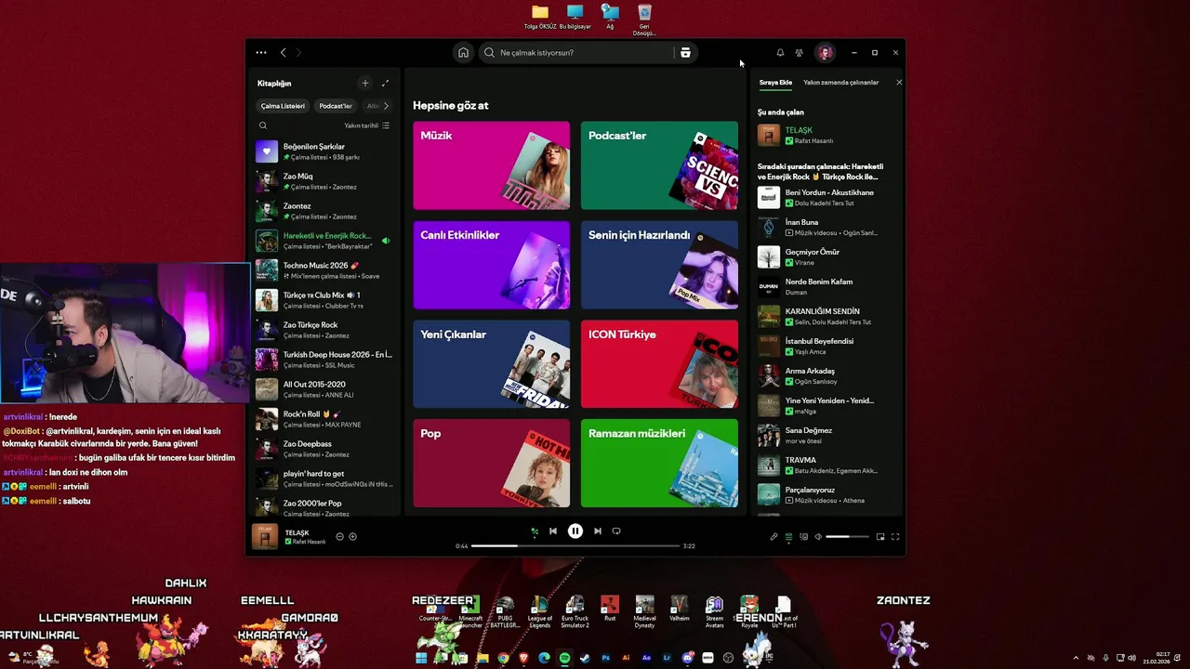Play 'Nerde Benim Kafam' from queue

pyautogui.click(x=825, y=286)
